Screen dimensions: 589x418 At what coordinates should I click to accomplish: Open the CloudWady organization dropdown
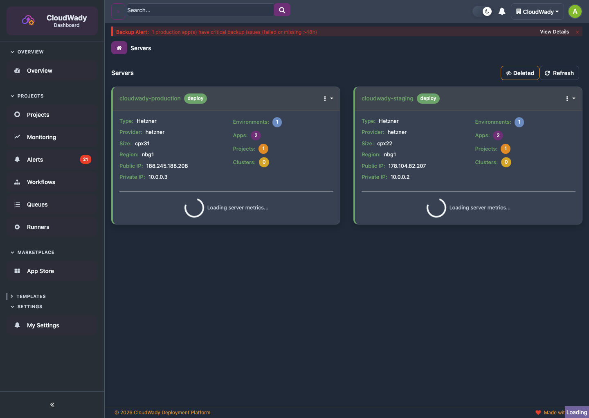(537, 11)
